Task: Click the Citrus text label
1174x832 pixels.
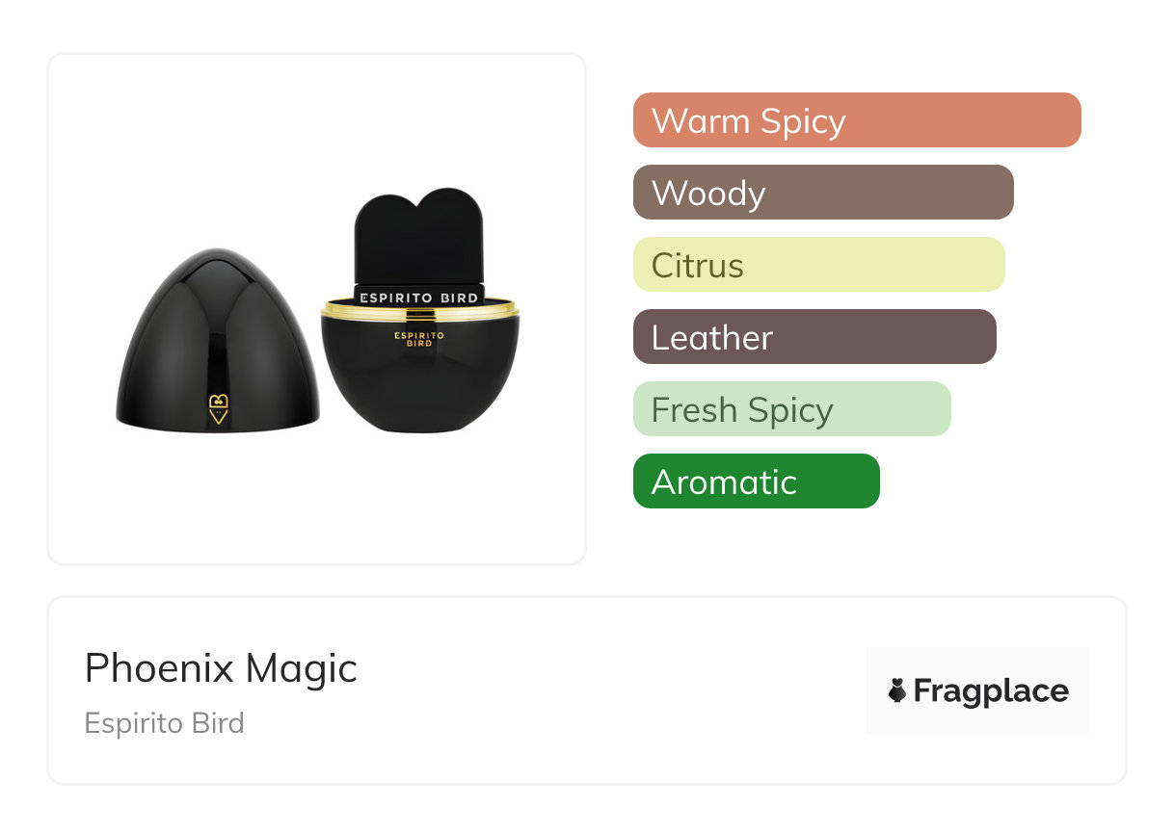Action: tap(697, 265)
